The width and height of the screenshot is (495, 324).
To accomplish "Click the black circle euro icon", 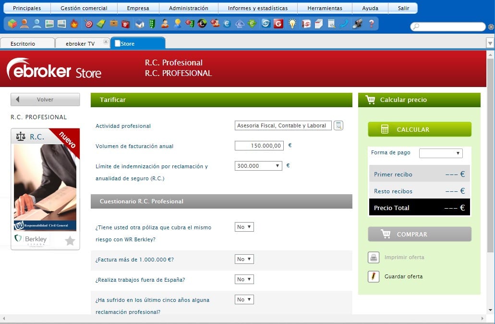I will [202, 24].
